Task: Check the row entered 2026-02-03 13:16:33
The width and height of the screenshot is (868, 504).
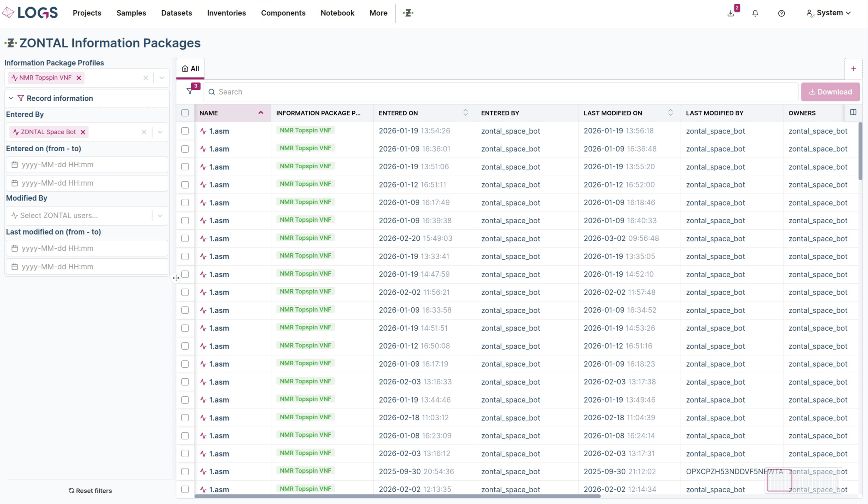Action: [185, 382]
